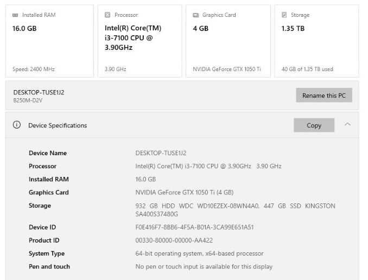
Task: Select the Storage 1.35 TB card
Action: click(316, 41)
